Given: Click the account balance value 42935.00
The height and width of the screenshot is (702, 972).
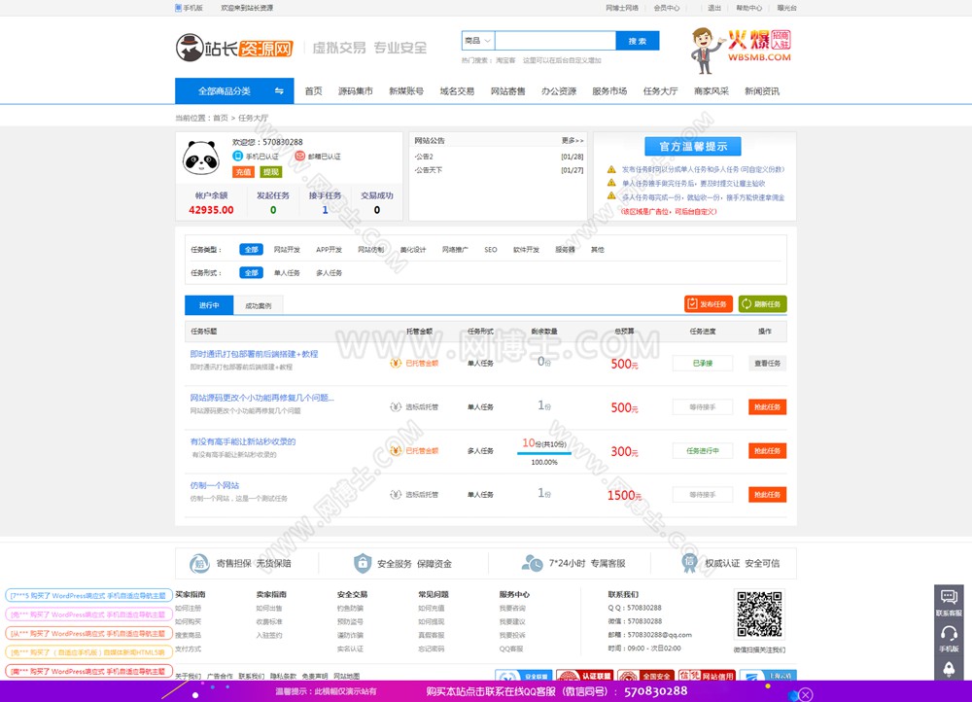Looking at the screenshot, I should click(211, 210).
